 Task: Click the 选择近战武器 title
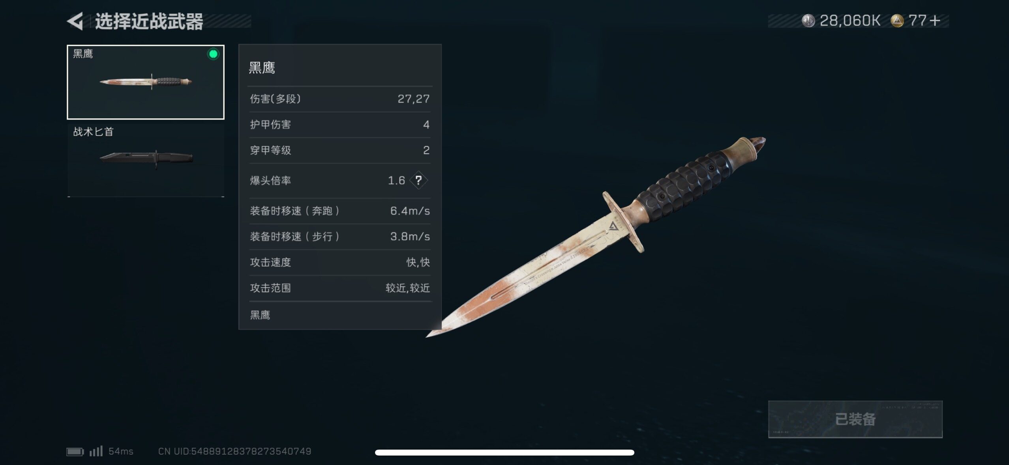(149, 21)
